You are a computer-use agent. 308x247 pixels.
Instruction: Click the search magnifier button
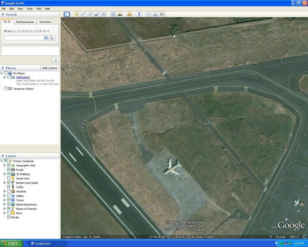[x=52, y=38]
